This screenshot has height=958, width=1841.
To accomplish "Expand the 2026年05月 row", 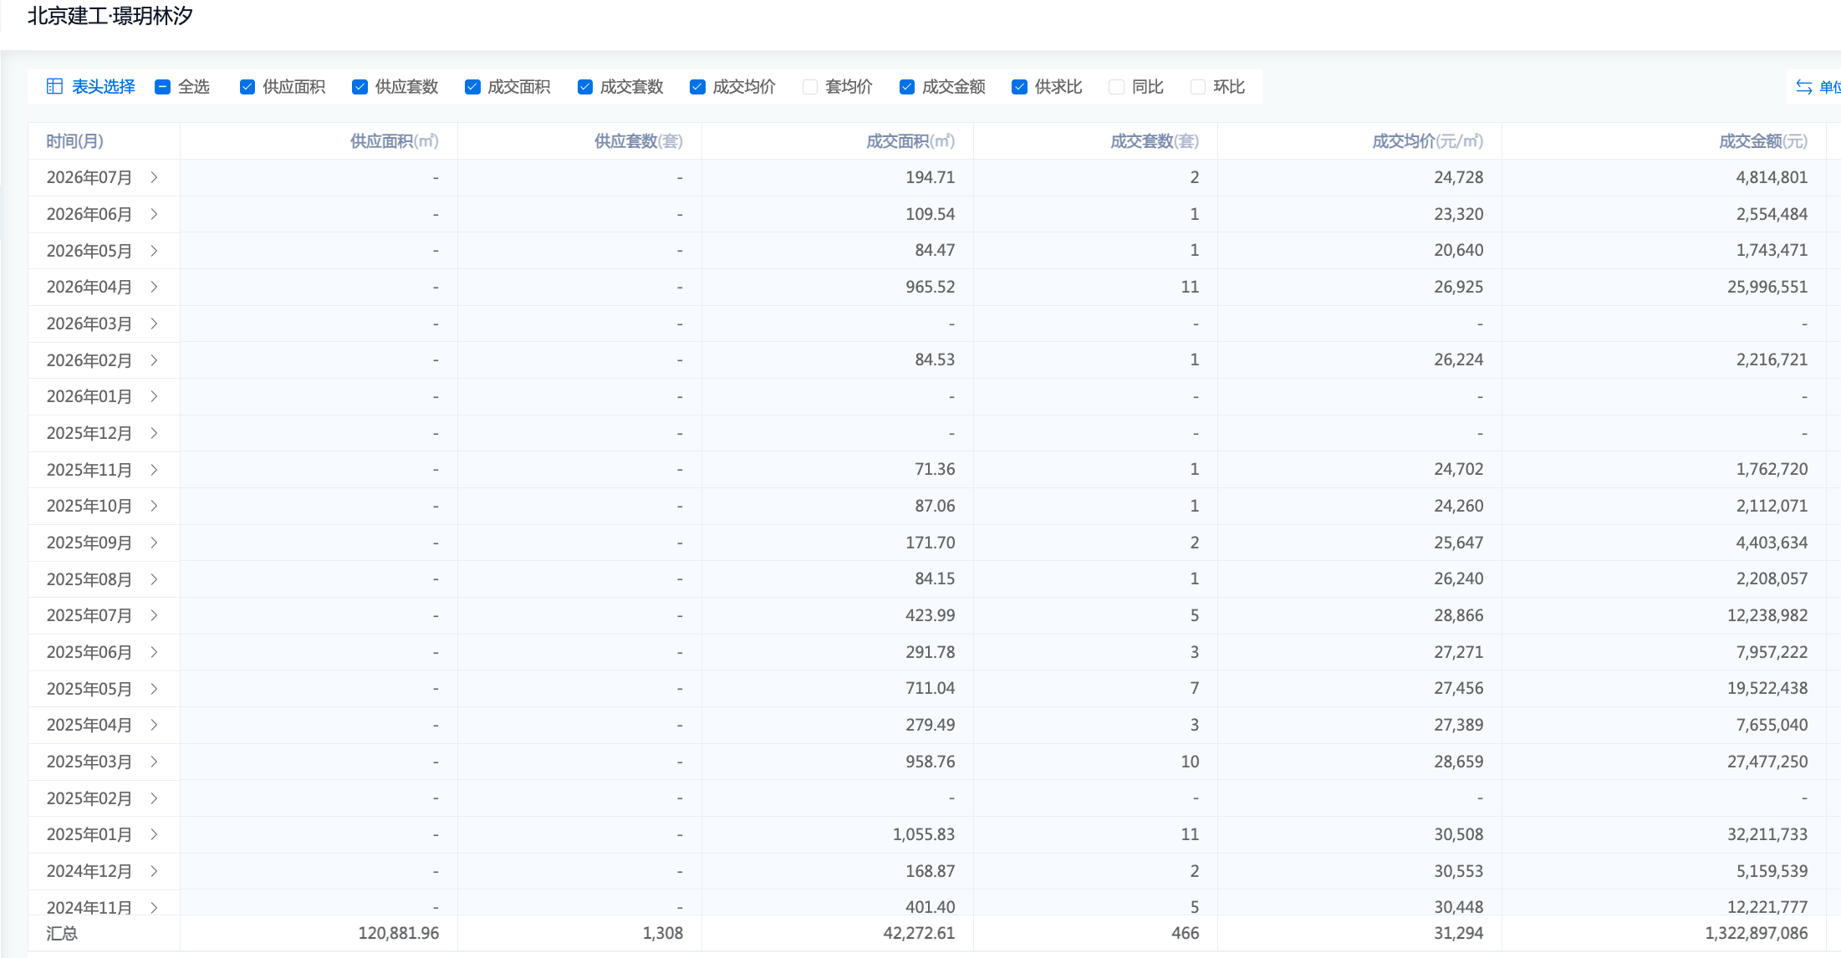I will click(x=154, y=251).
